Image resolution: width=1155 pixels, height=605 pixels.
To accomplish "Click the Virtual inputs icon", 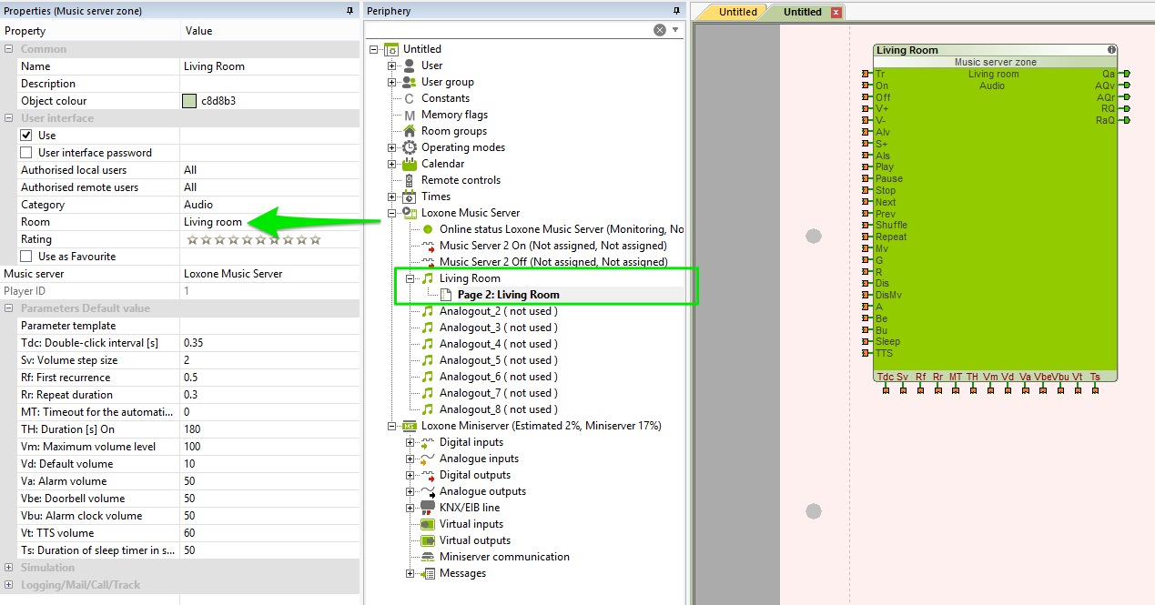I will pyautogui.click(x=428, y=524).
